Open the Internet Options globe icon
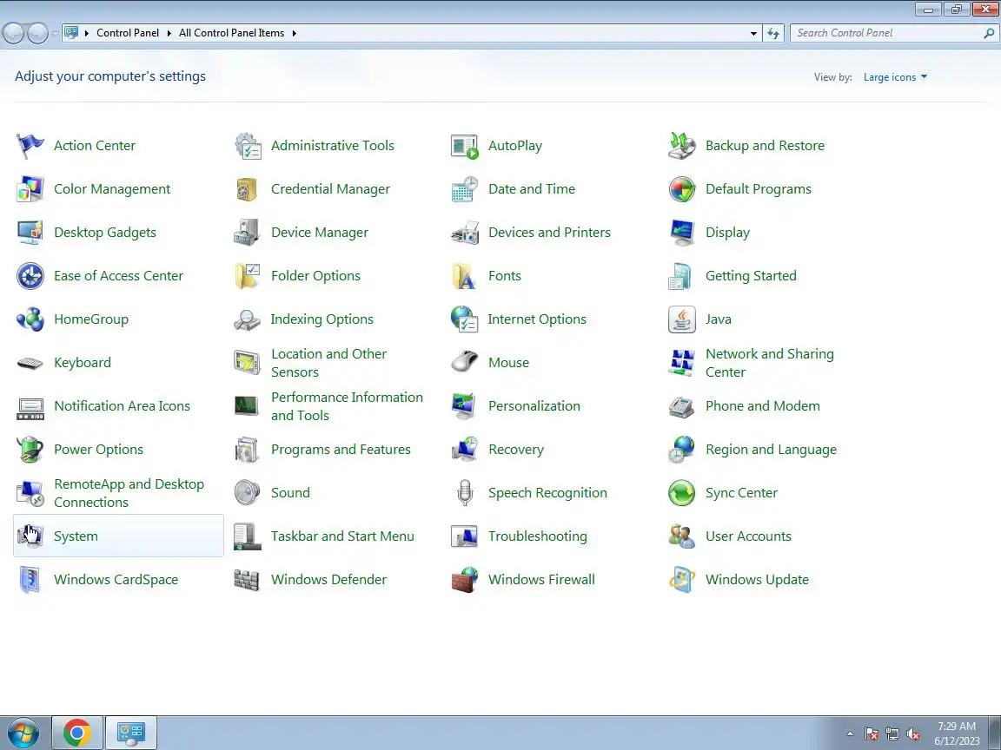The width and height of the screenshot is (1001, 750). pyautogui.click(x=464, y=319)
